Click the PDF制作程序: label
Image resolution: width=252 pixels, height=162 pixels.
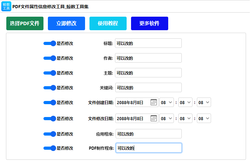coord(101,148)
